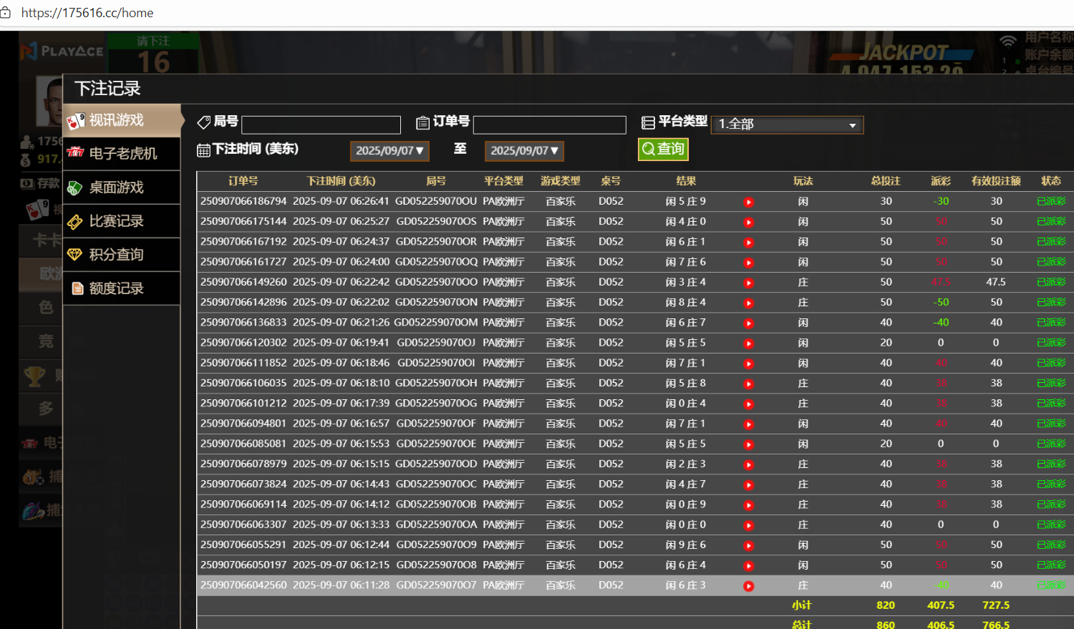Click the 额度记录 document icon
1074x629 pixels.
coord(77,288)
